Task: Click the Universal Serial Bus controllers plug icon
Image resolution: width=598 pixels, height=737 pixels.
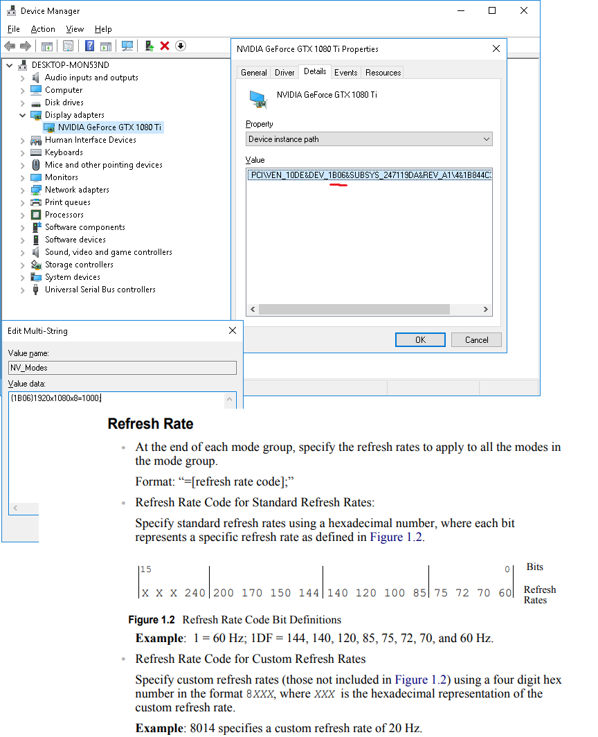Action: pos(36,290)
